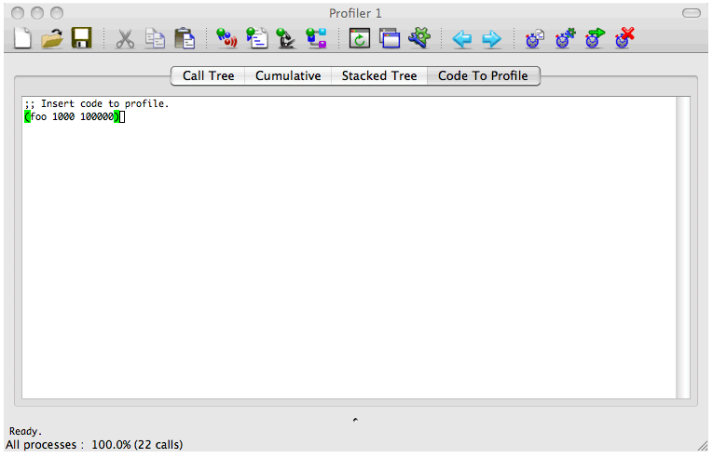Screen dimensions: 713x458
Task: Open a file with the folder icon
Action: point(52,38)
